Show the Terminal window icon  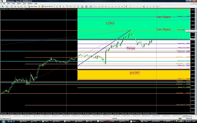point(22,6)
